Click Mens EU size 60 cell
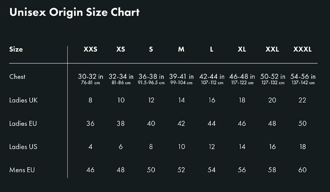The width and height of the screenshot is (330, 192). [302, 170]
